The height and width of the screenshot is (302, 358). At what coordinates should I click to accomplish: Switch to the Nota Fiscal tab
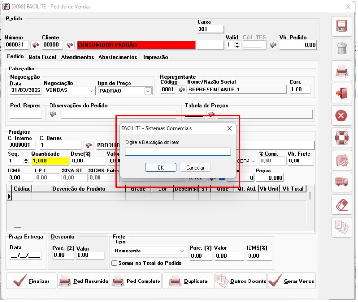[42, 57]
